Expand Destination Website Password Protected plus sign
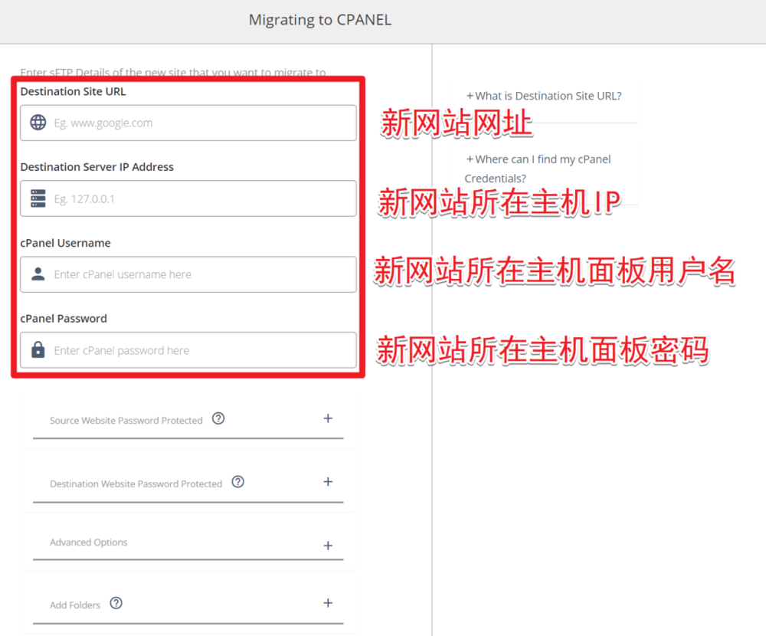The height and width of the screenshot is (636, 766). (x=328, y=482)
